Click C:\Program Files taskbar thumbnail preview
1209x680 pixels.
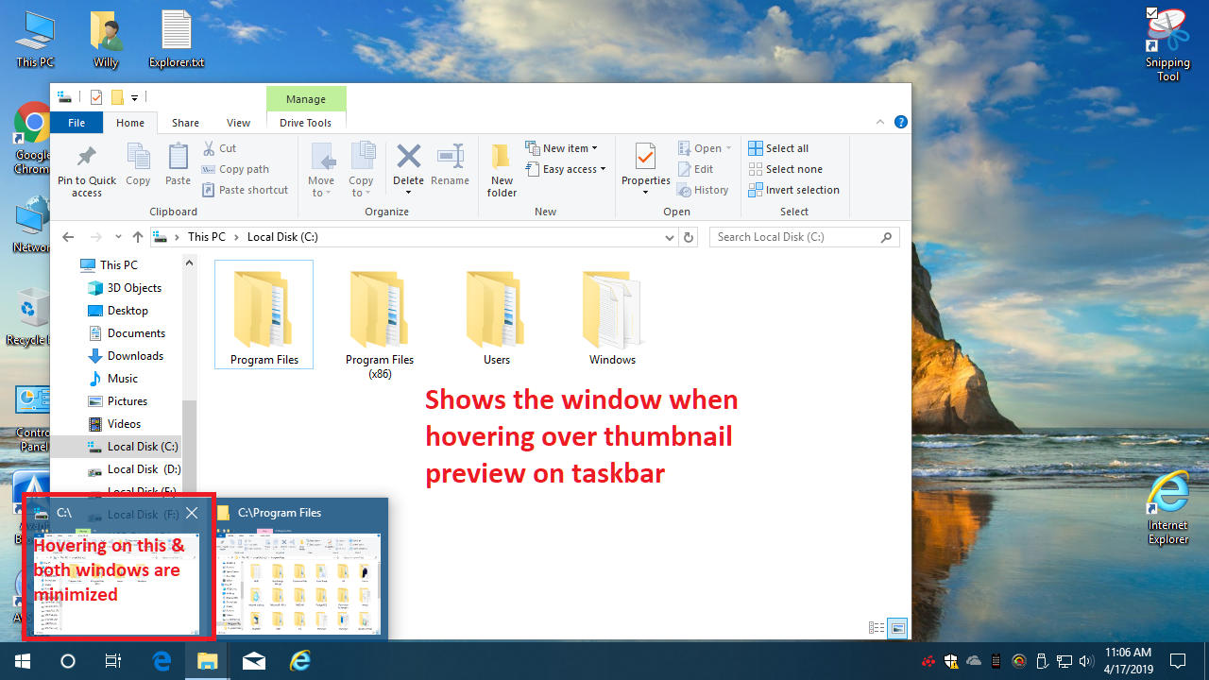click(298, 569)
